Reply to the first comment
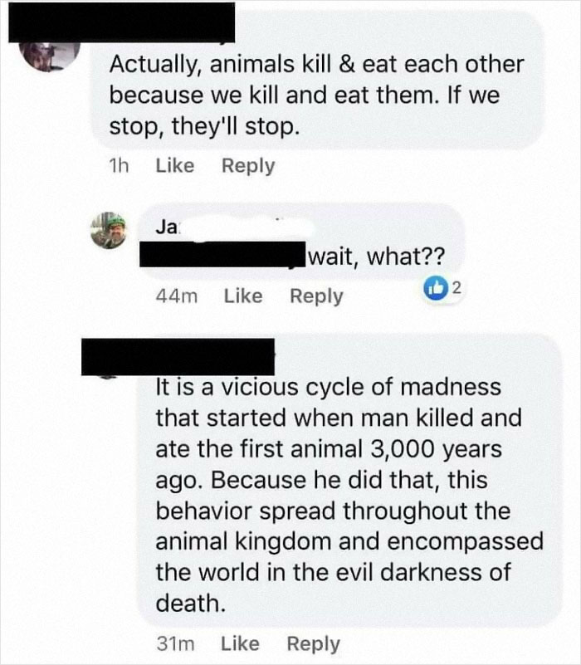 [250, 165]
